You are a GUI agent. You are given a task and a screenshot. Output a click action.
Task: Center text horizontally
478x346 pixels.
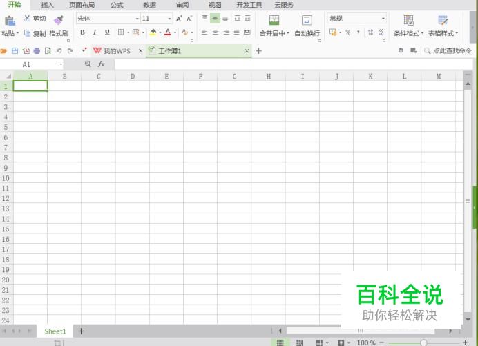point(216,32)
